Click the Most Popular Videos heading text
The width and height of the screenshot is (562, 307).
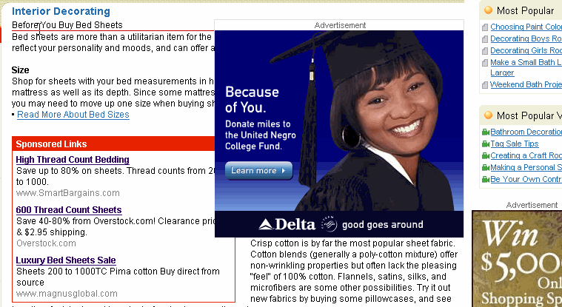click(x=529, y=115)
